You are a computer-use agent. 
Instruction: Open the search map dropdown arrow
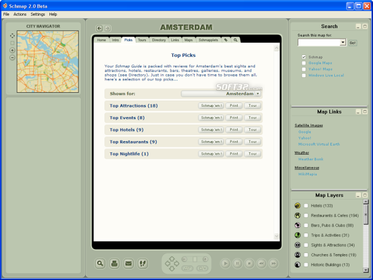(x=343, y=42)
